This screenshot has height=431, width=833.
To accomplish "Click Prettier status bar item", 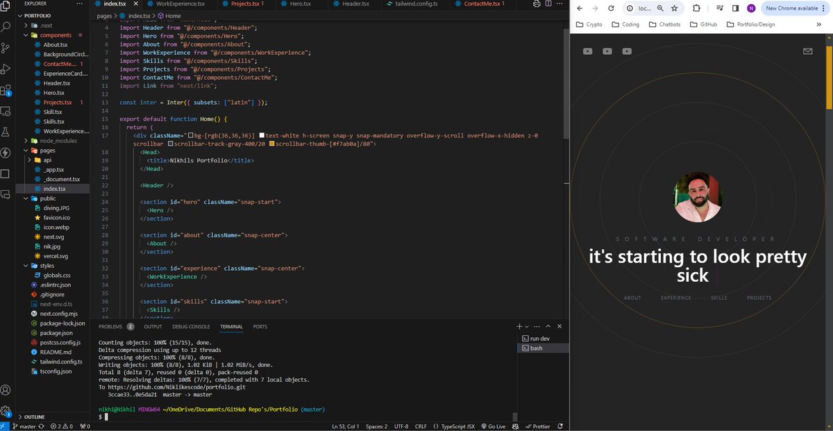I will click(x=539, y=426).
